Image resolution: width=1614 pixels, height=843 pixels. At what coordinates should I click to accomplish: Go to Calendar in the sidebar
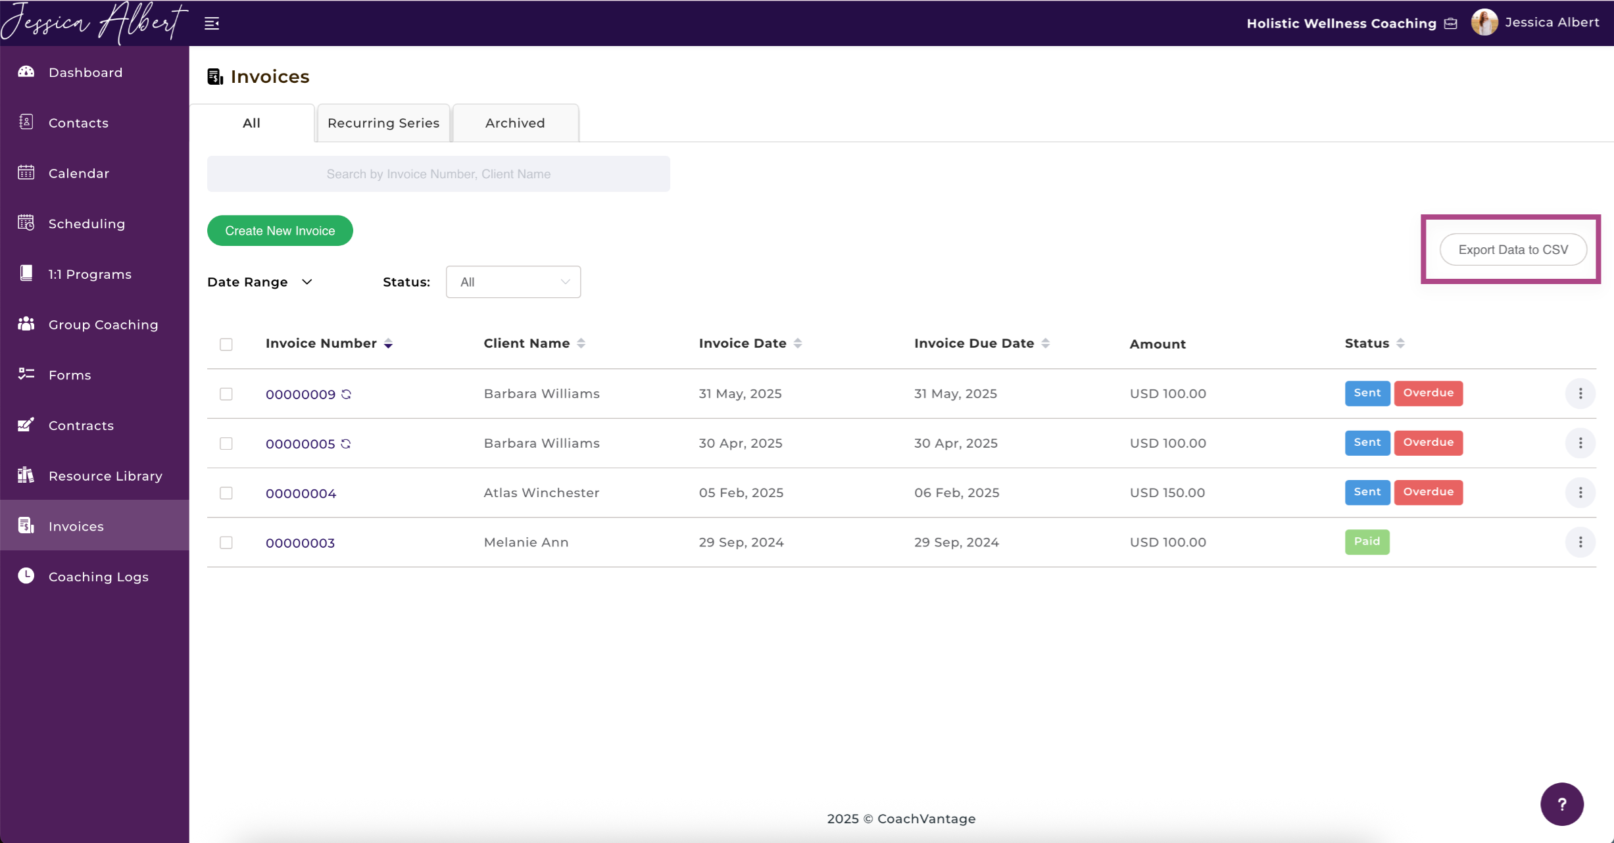tap(94, 173)
